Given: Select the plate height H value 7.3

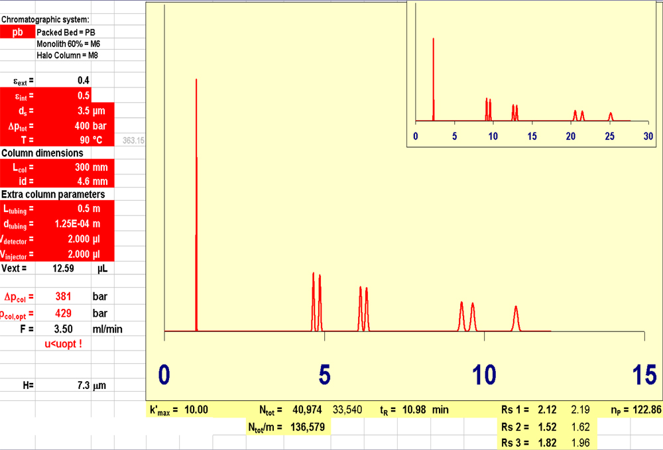Looking at the screenshot, I should tap(80, 385).
